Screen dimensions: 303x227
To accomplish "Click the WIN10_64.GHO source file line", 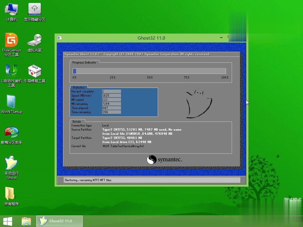I will [137, 134].
